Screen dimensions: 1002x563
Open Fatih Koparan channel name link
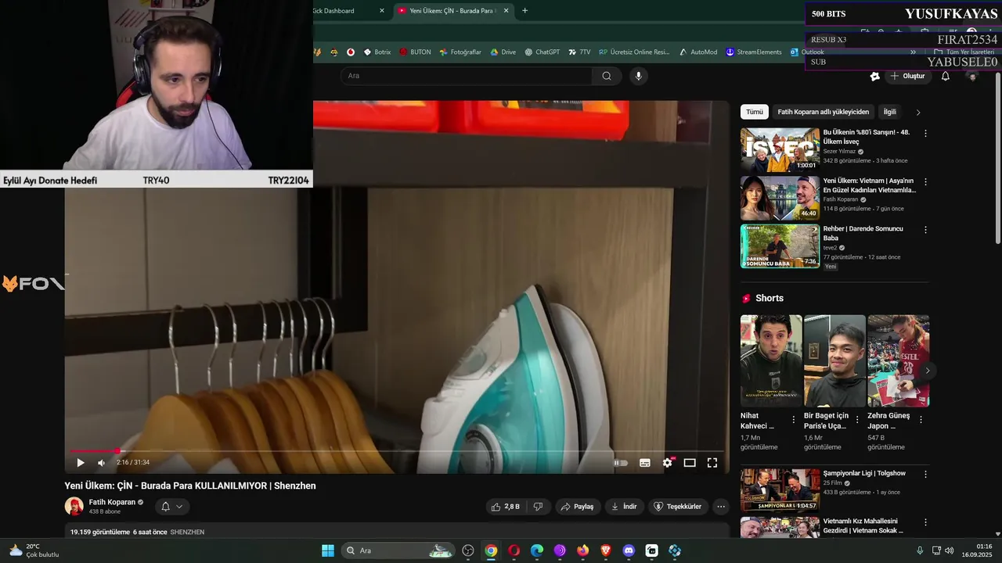click(x=112, y=502)
